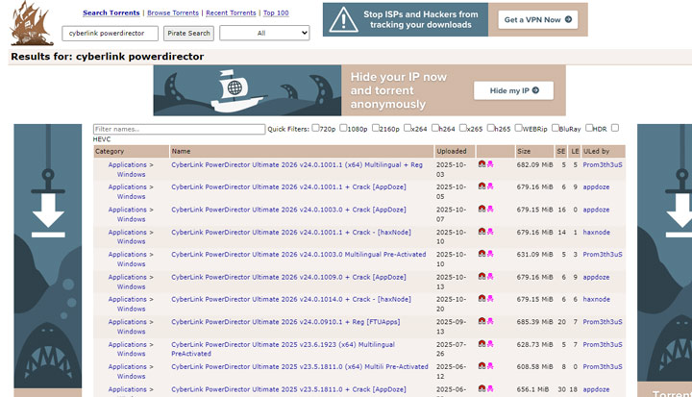Pink skull icon on v24.0.1001.1 haxNode row
Viewport: 692px width, 397px height.
point(490,232)
